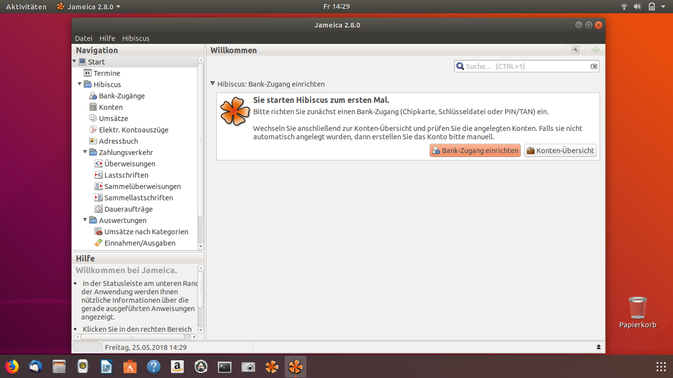Collapse the Hibiscus tree node
The width and height of the screenshot is (673, 378).
pyautogui.click(x=80, y=84)
